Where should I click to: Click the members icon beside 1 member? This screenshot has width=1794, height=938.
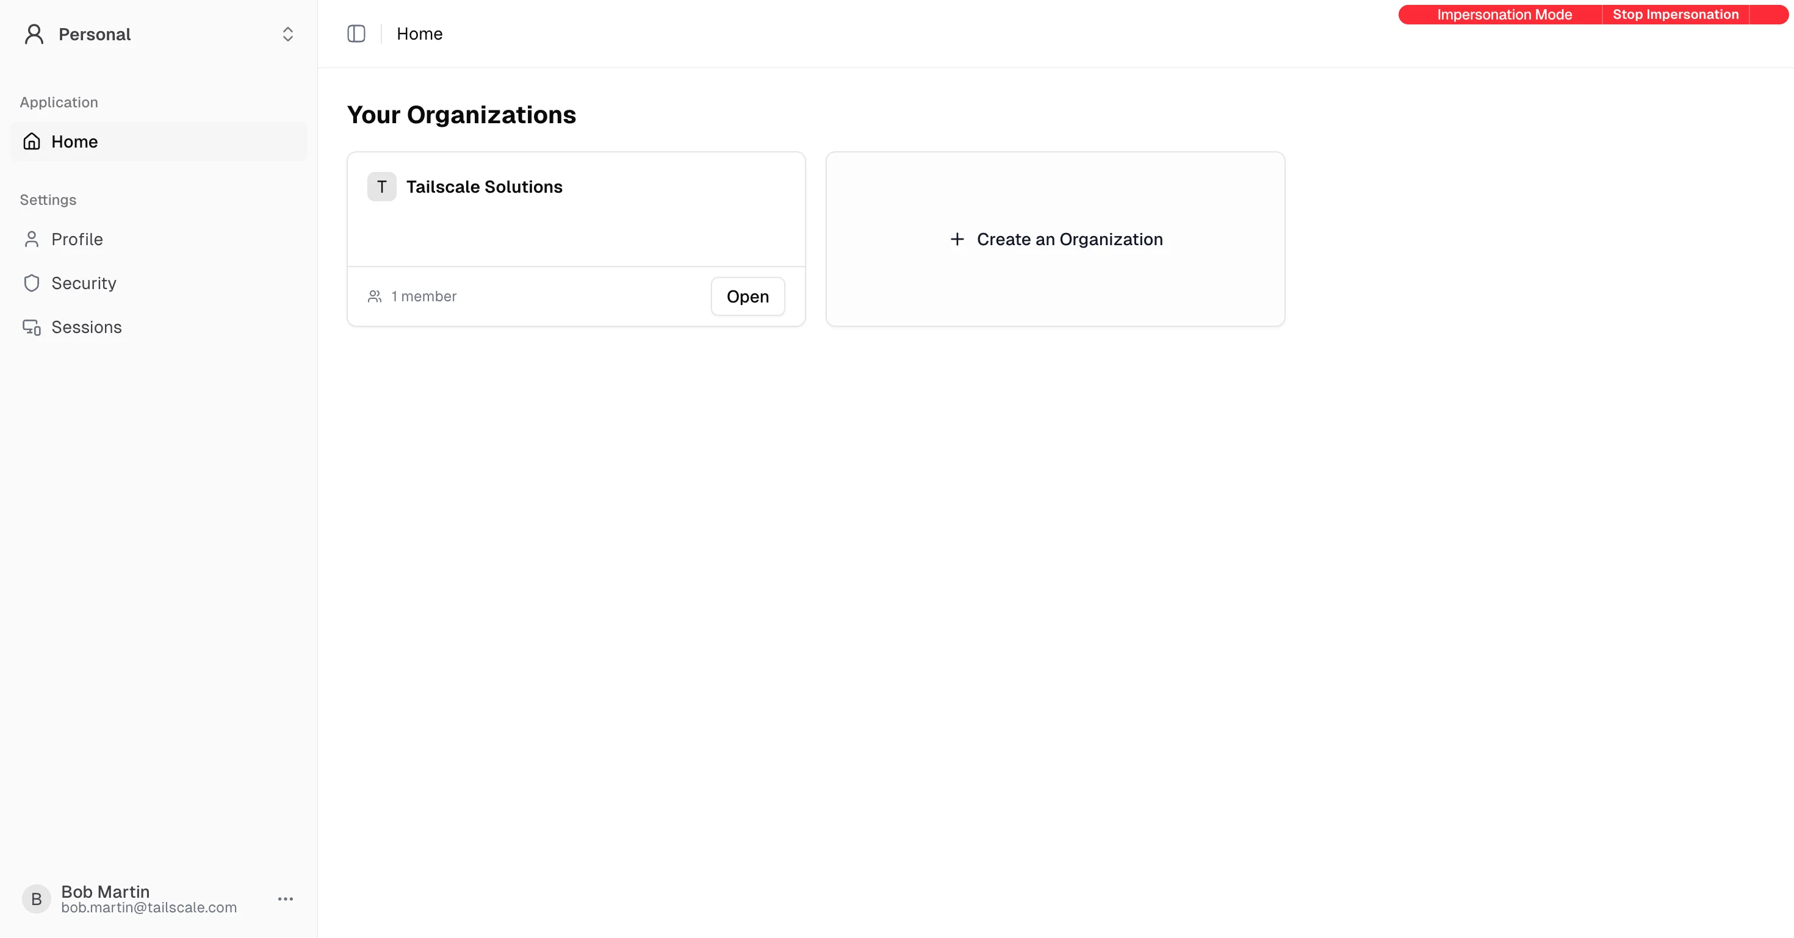tap(375, 296)
